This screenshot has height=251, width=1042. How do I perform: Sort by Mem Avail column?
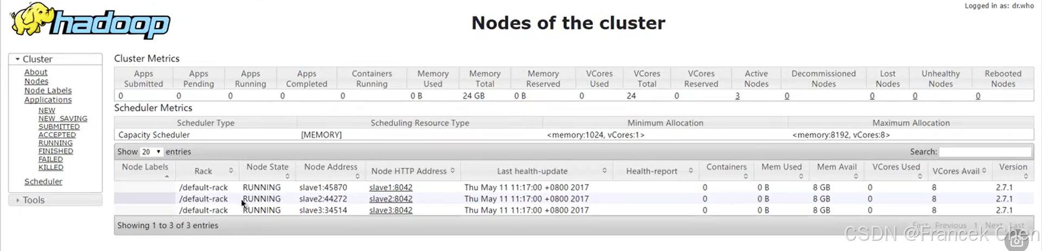[856, 176]
